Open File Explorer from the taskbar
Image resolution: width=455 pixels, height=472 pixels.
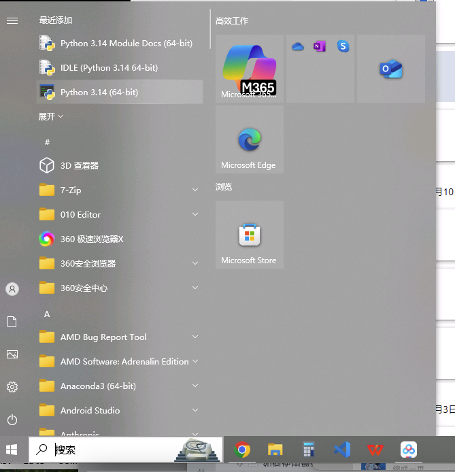click(275, 450)
